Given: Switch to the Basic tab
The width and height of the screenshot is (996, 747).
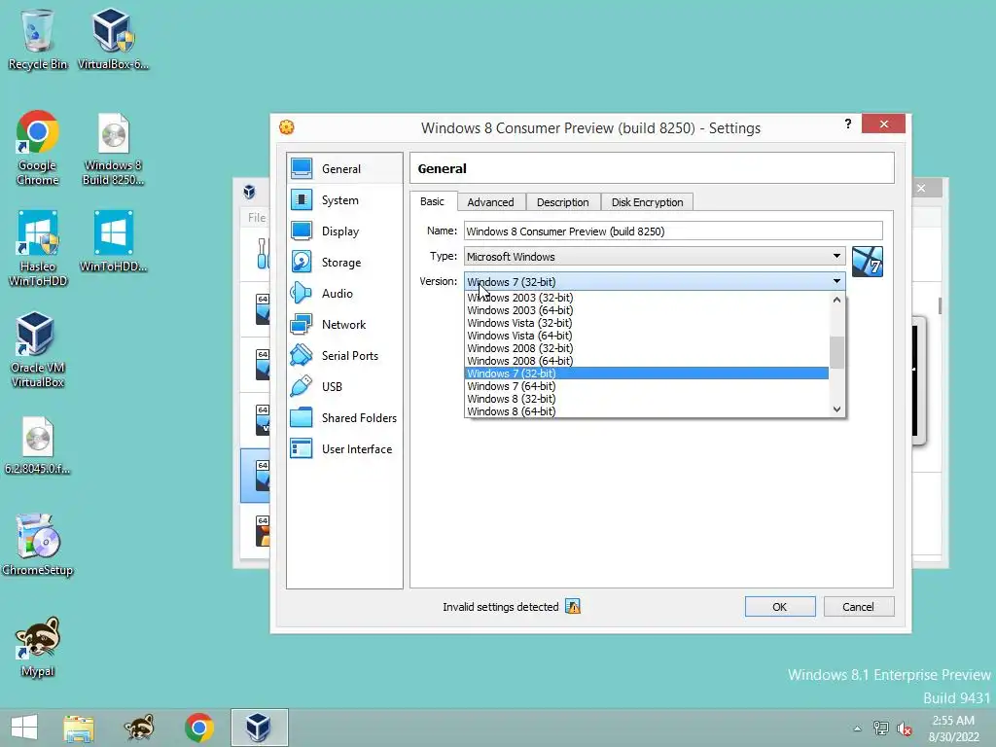Looking at the screenshot, I should point(433,201).
